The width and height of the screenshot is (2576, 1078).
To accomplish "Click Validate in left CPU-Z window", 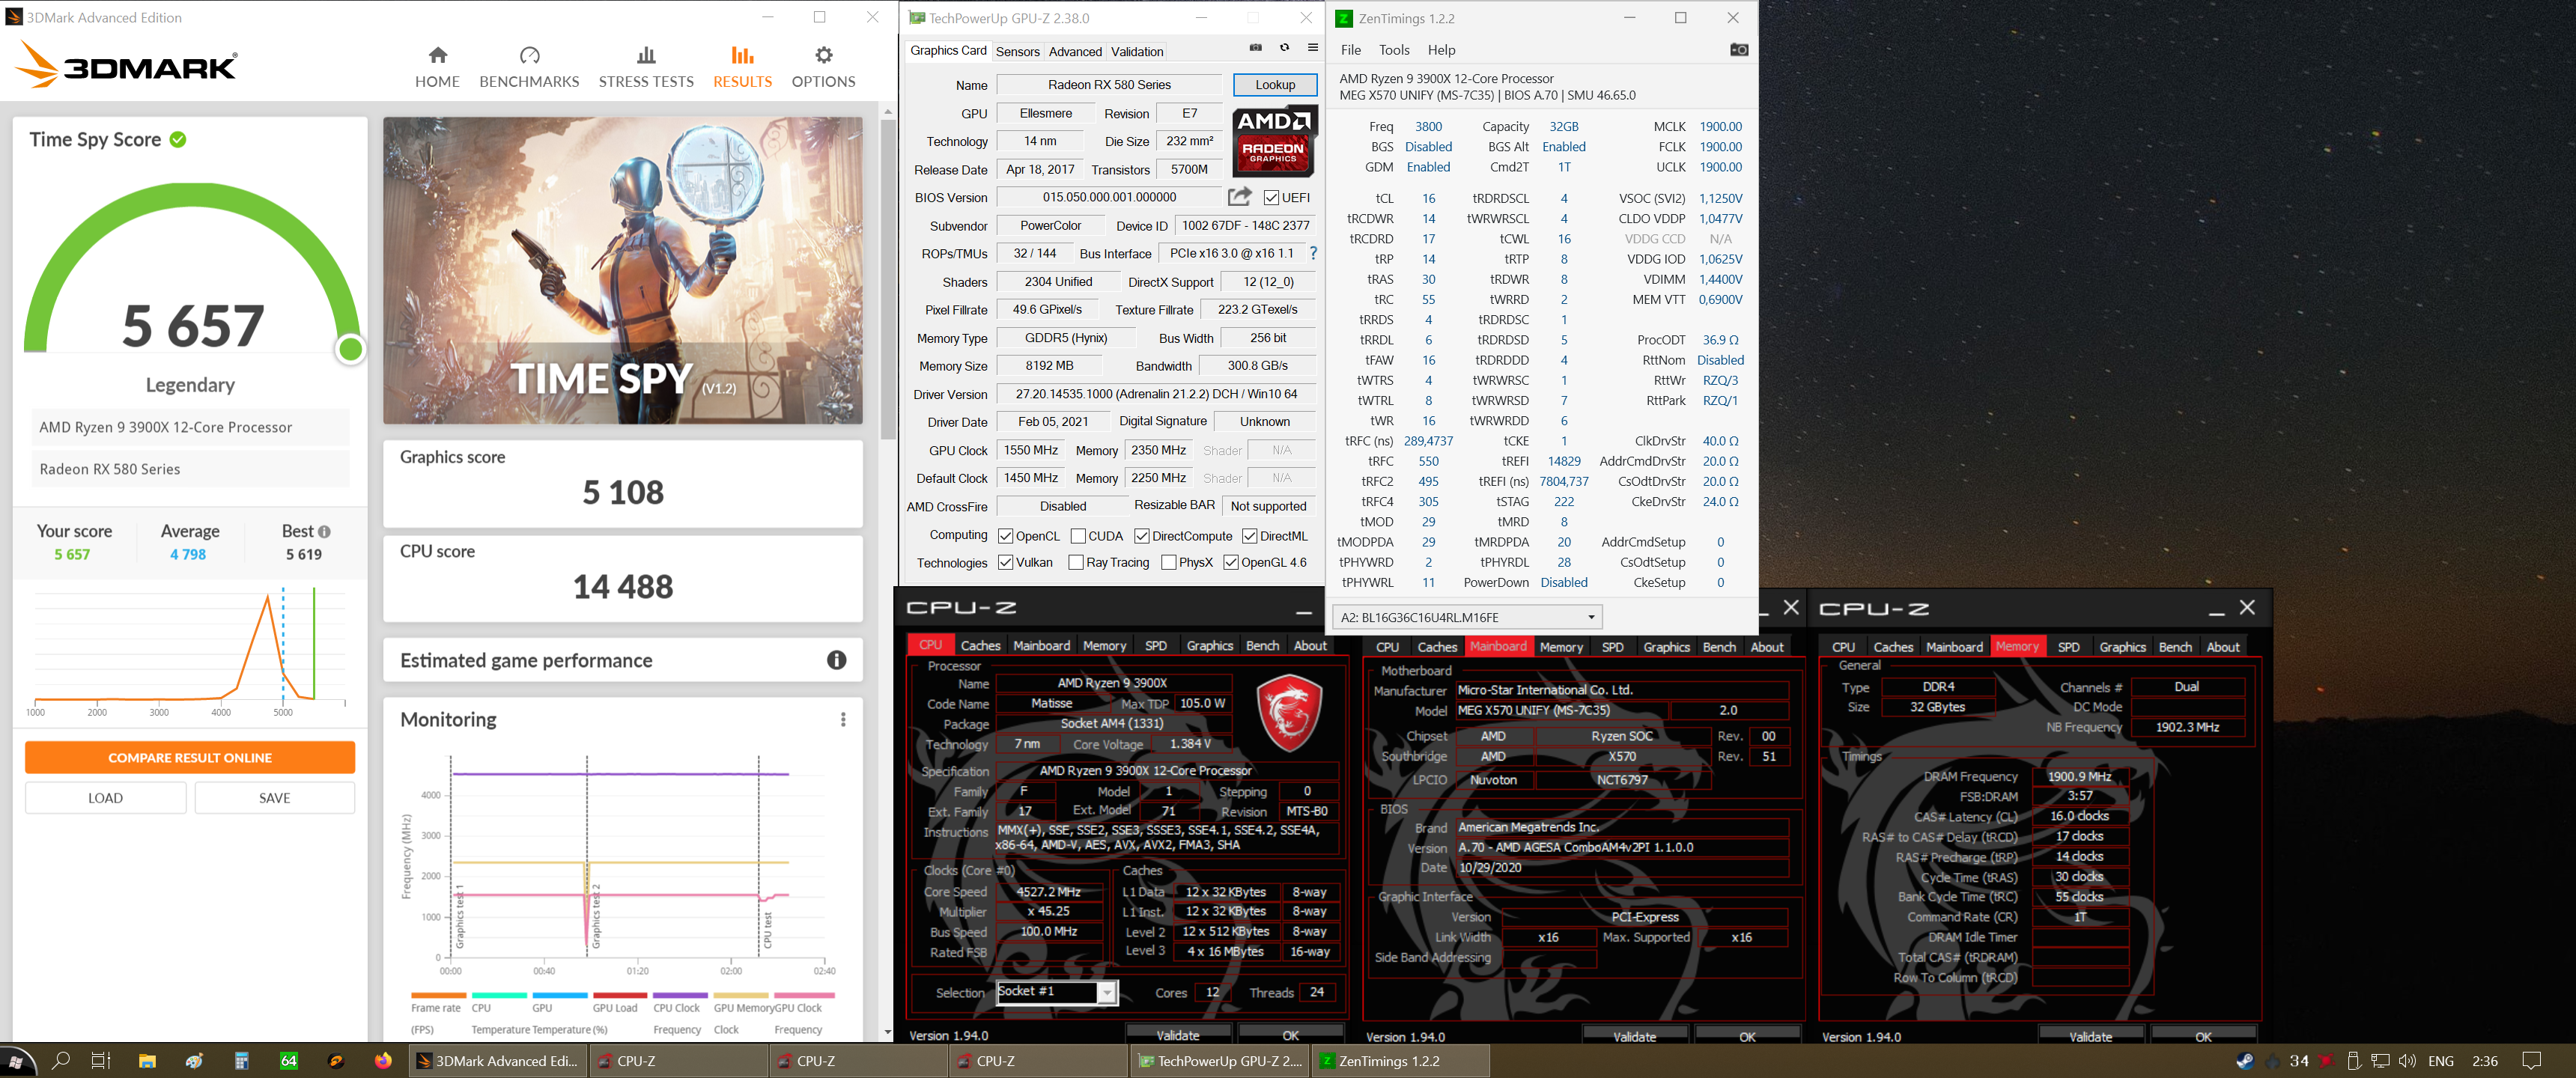I will [x=1178, y=1035].
